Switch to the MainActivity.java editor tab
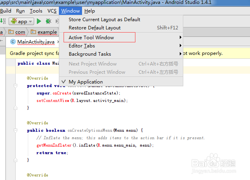 click(x=36, y=42)
